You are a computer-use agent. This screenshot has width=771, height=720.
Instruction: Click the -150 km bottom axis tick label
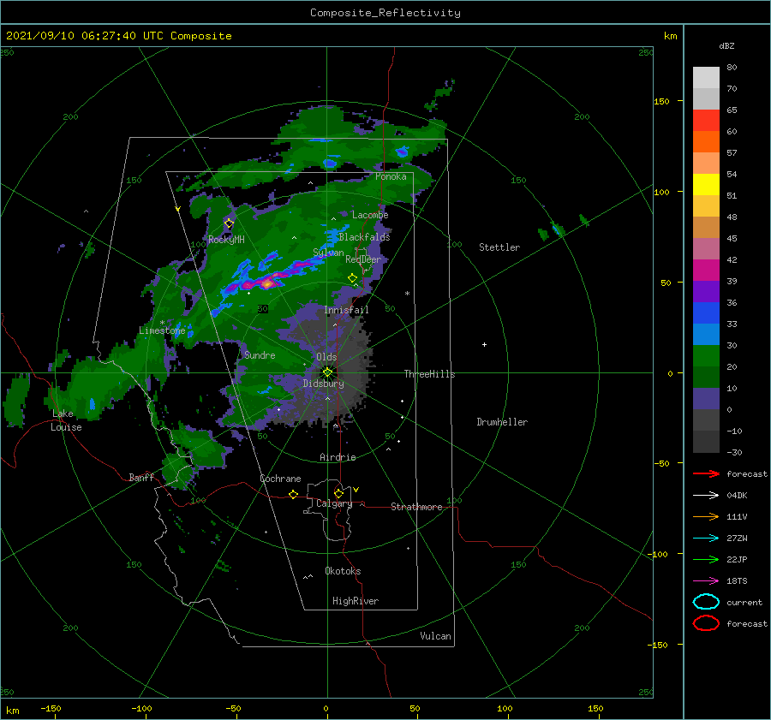(x=51, y=708)
